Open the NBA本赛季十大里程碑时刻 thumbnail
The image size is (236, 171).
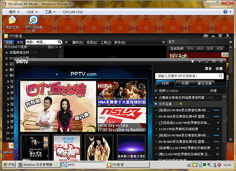[122, 93]
